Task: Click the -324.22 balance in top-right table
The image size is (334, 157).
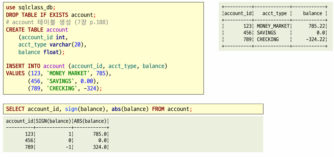Action: [x=315, y=39]
